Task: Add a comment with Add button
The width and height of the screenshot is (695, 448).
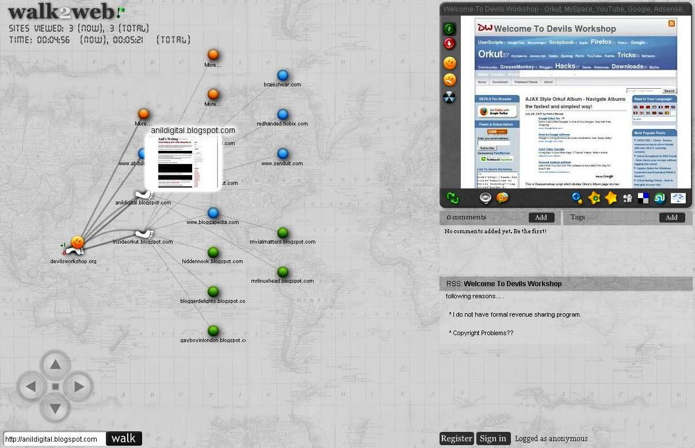Action: [541, 218]
